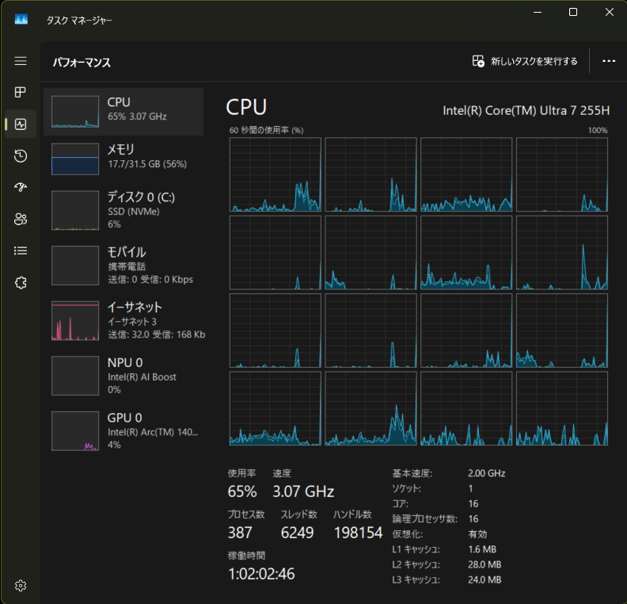Click the first CPU core graph
The image size is (627, 604).
tap(275, 174)
